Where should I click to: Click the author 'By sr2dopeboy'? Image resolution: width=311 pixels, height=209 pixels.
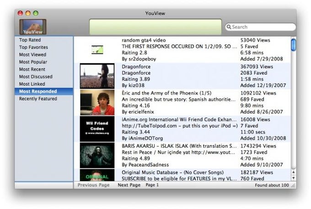pyautogui.click(x=139, y=59)
